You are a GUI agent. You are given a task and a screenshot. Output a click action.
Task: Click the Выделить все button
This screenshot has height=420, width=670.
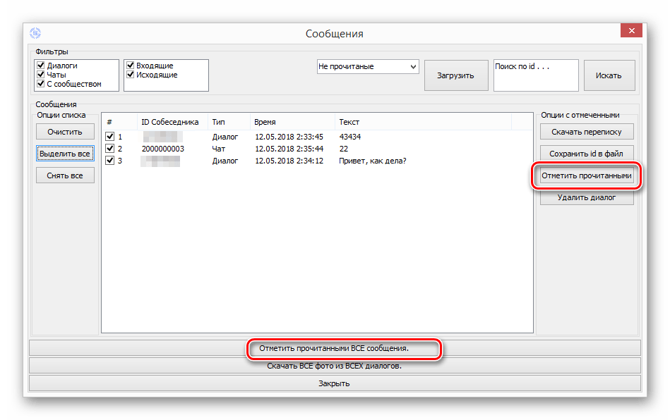click(x=65, y=154)
